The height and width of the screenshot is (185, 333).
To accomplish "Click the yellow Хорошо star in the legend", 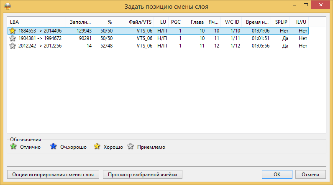I will click(x=97, y=147).
